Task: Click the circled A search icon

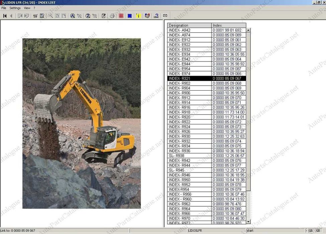Action: coord(73,16)
